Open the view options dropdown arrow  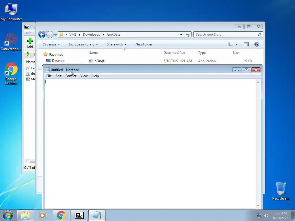tap(237, 44)
